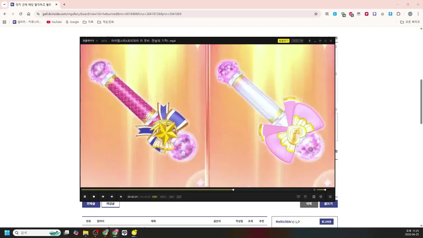The image size is (423, 238).
Task: Toggle PotPlayer fullscreen mode
Action: 326,41
